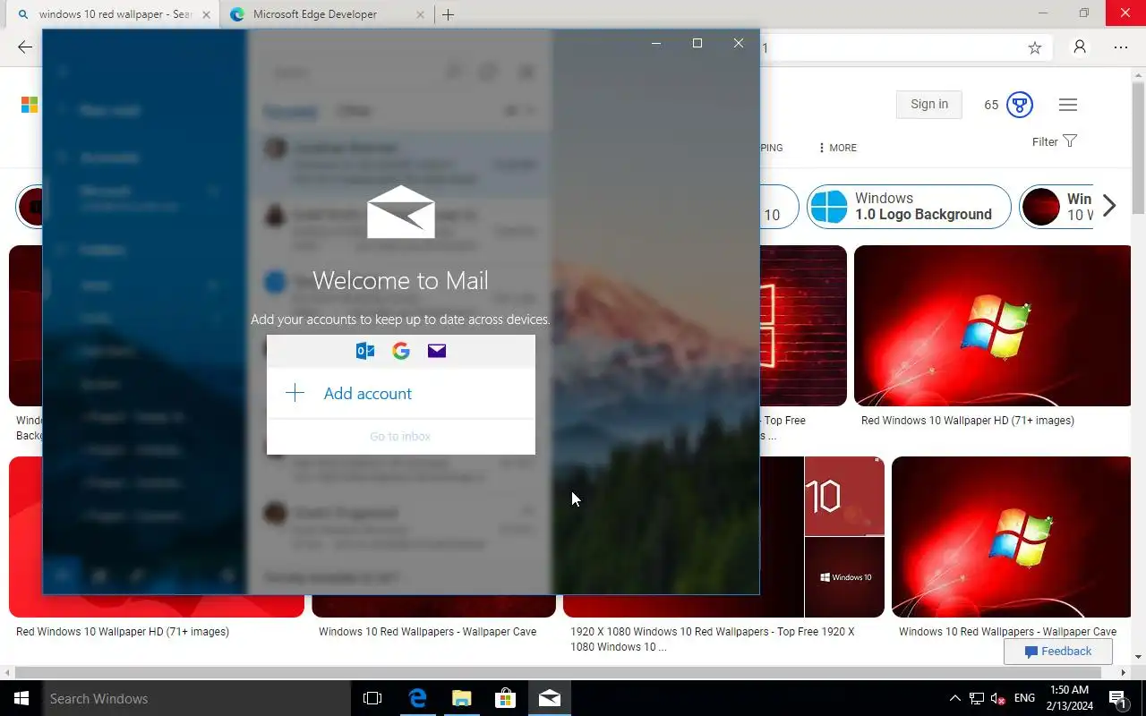Switch ENG input language indicator
Image resolution: width=1146 pixels, height=716 pixels.
click(1025, 698)
